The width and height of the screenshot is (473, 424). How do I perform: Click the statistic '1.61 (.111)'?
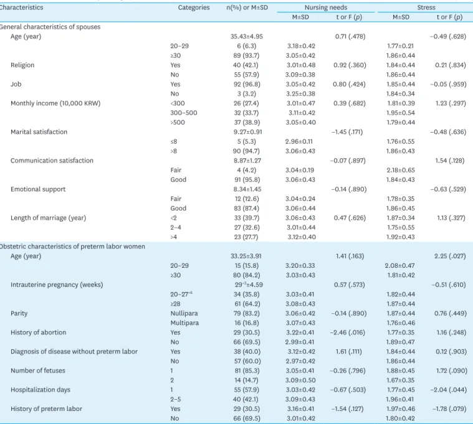[348, 352]
